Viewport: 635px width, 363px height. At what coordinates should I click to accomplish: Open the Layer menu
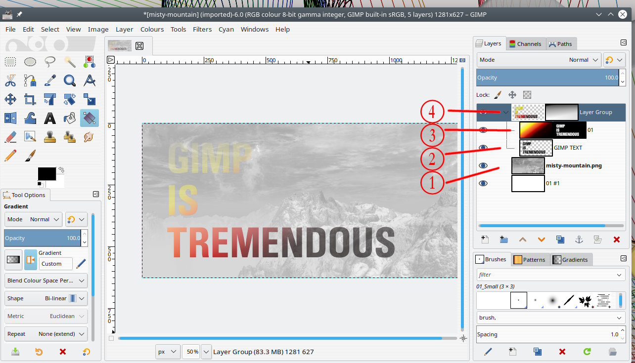coord(125,29)
